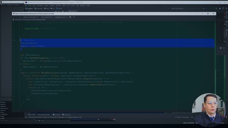Open the File menu in IntelliJ
228x128 pixels.
pos(26,6)
